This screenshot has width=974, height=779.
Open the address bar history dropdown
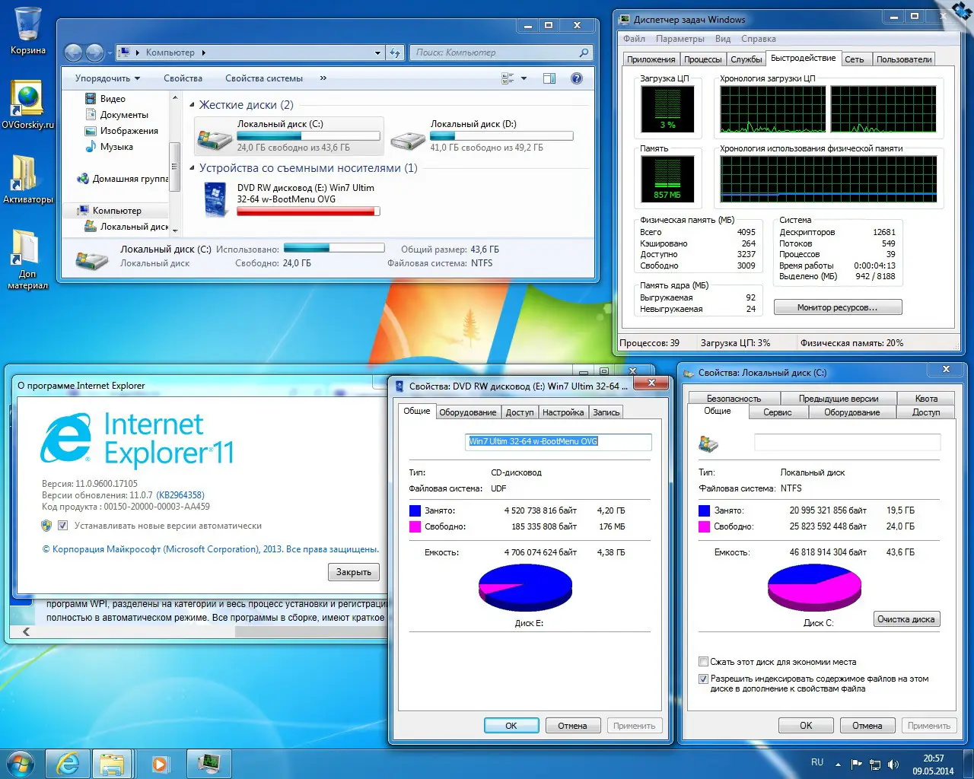coord(377,52)
